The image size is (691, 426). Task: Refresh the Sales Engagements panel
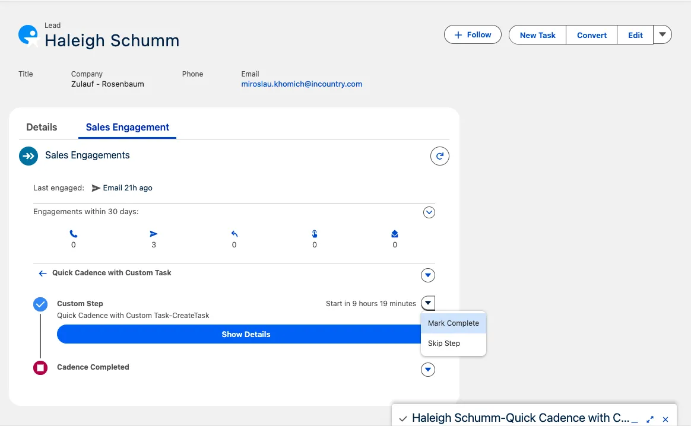(x=439, y=156)
